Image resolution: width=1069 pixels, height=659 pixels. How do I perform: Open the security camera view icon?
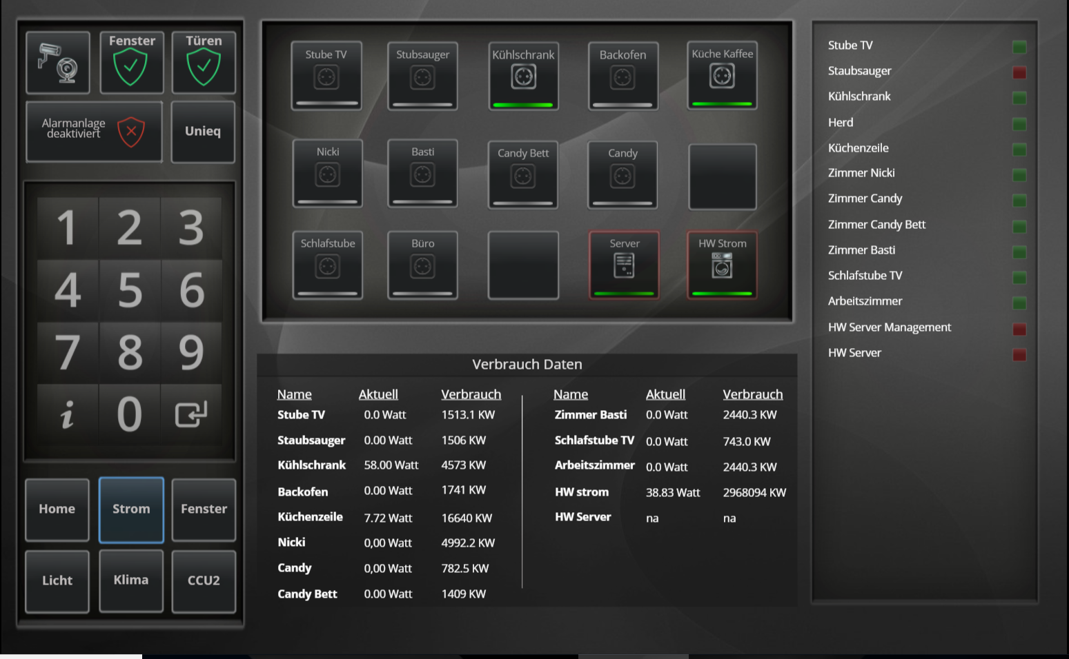tap(58, 63)
